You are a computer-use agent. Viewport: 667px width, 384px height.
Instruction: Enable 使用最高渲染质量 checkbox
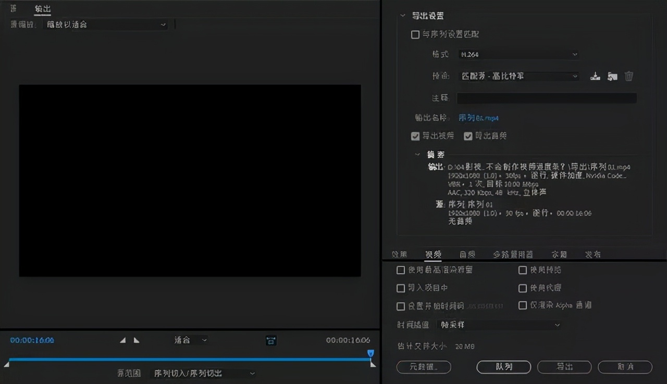(401, 270)
